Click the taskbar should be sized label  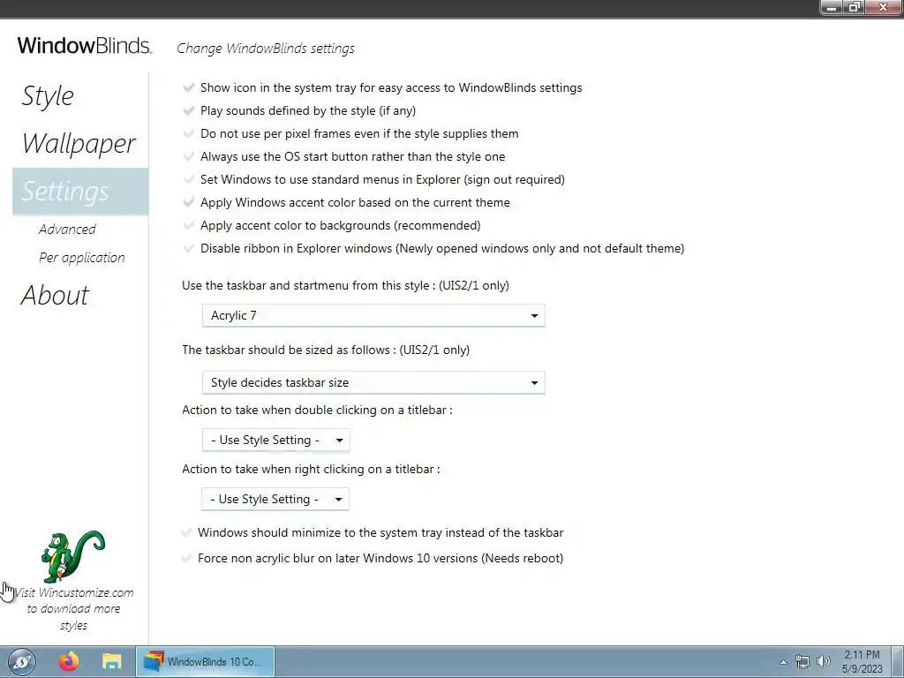tap(326, 350)
